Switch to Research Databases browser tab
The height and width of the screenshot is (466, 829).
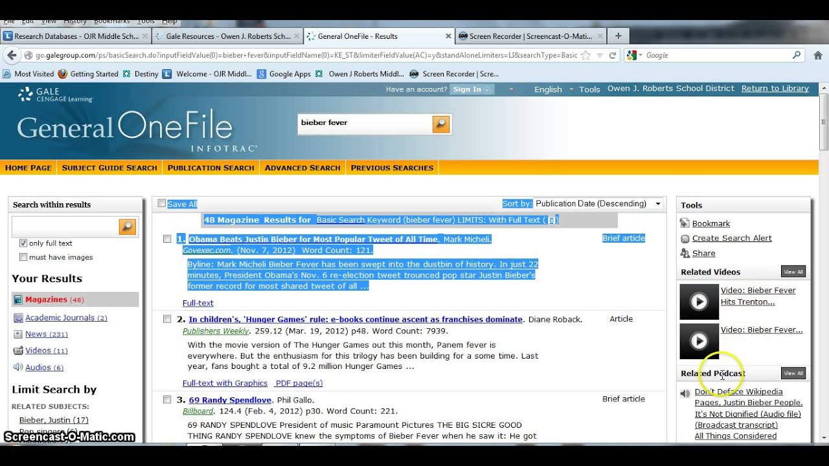[76, 36]
